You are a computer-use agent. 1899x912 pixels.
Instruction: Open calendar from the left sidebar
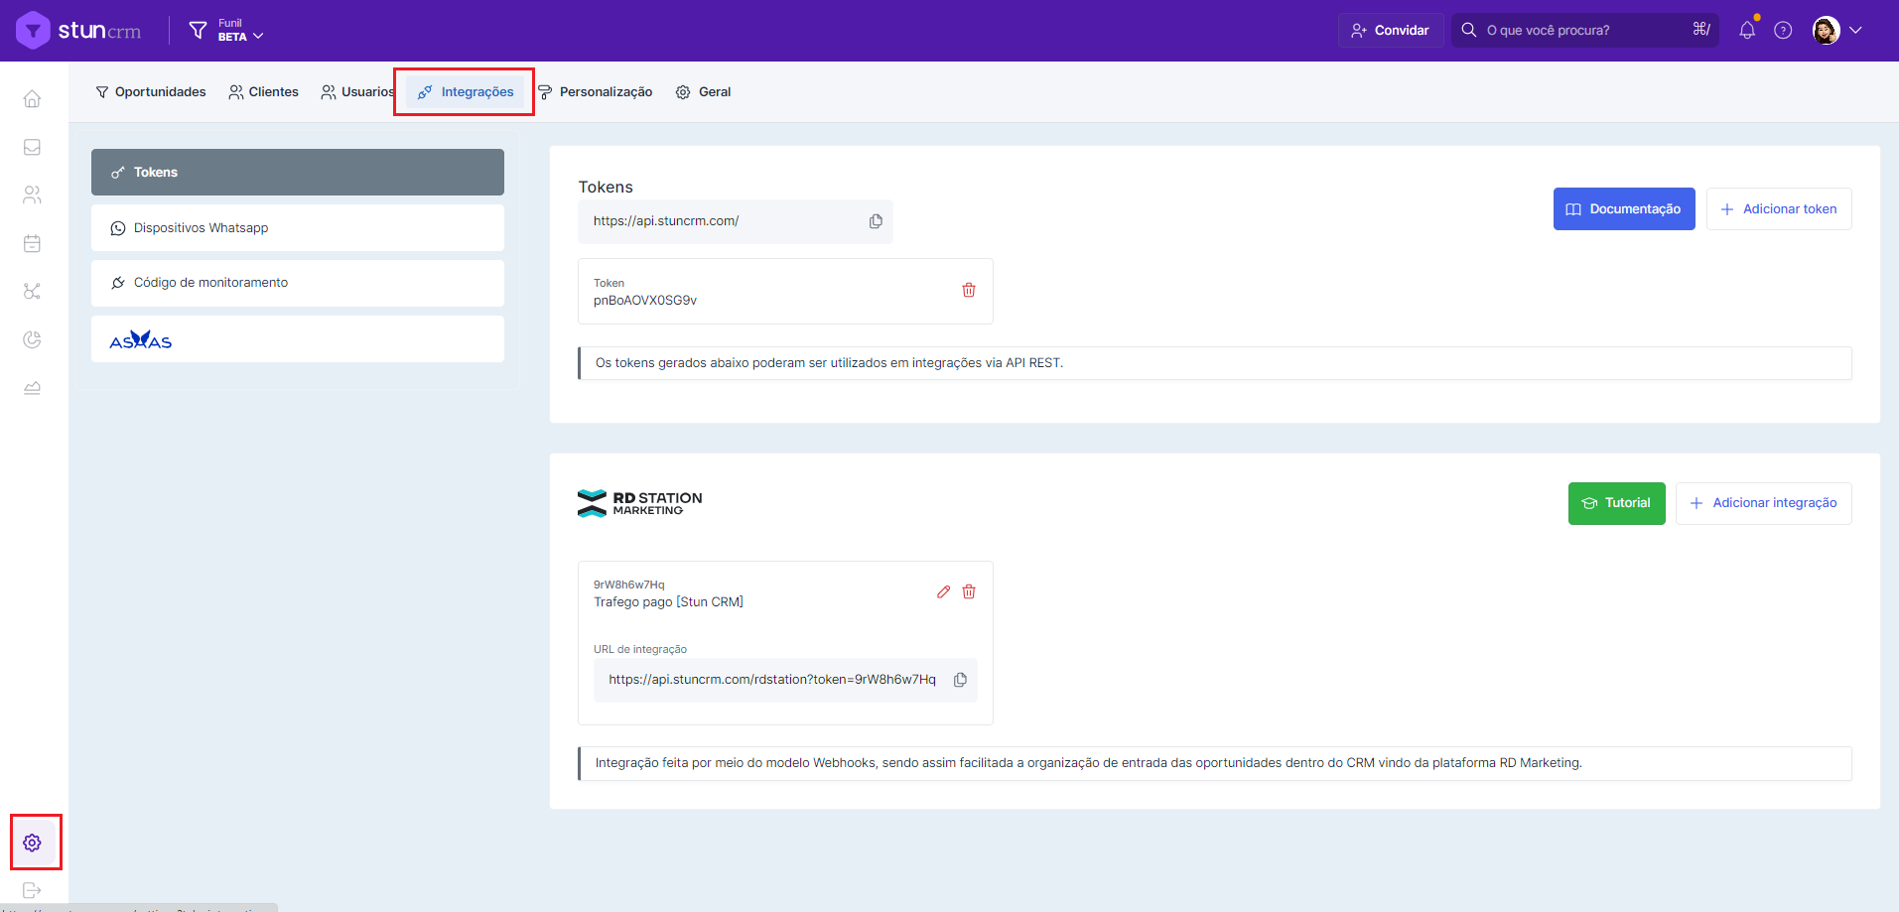[x=33, y=243]
